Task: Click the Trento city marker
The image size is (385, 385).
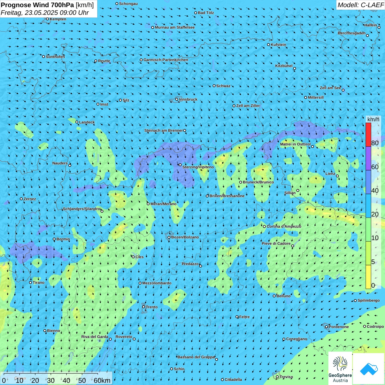Action: tap(144, 307)
